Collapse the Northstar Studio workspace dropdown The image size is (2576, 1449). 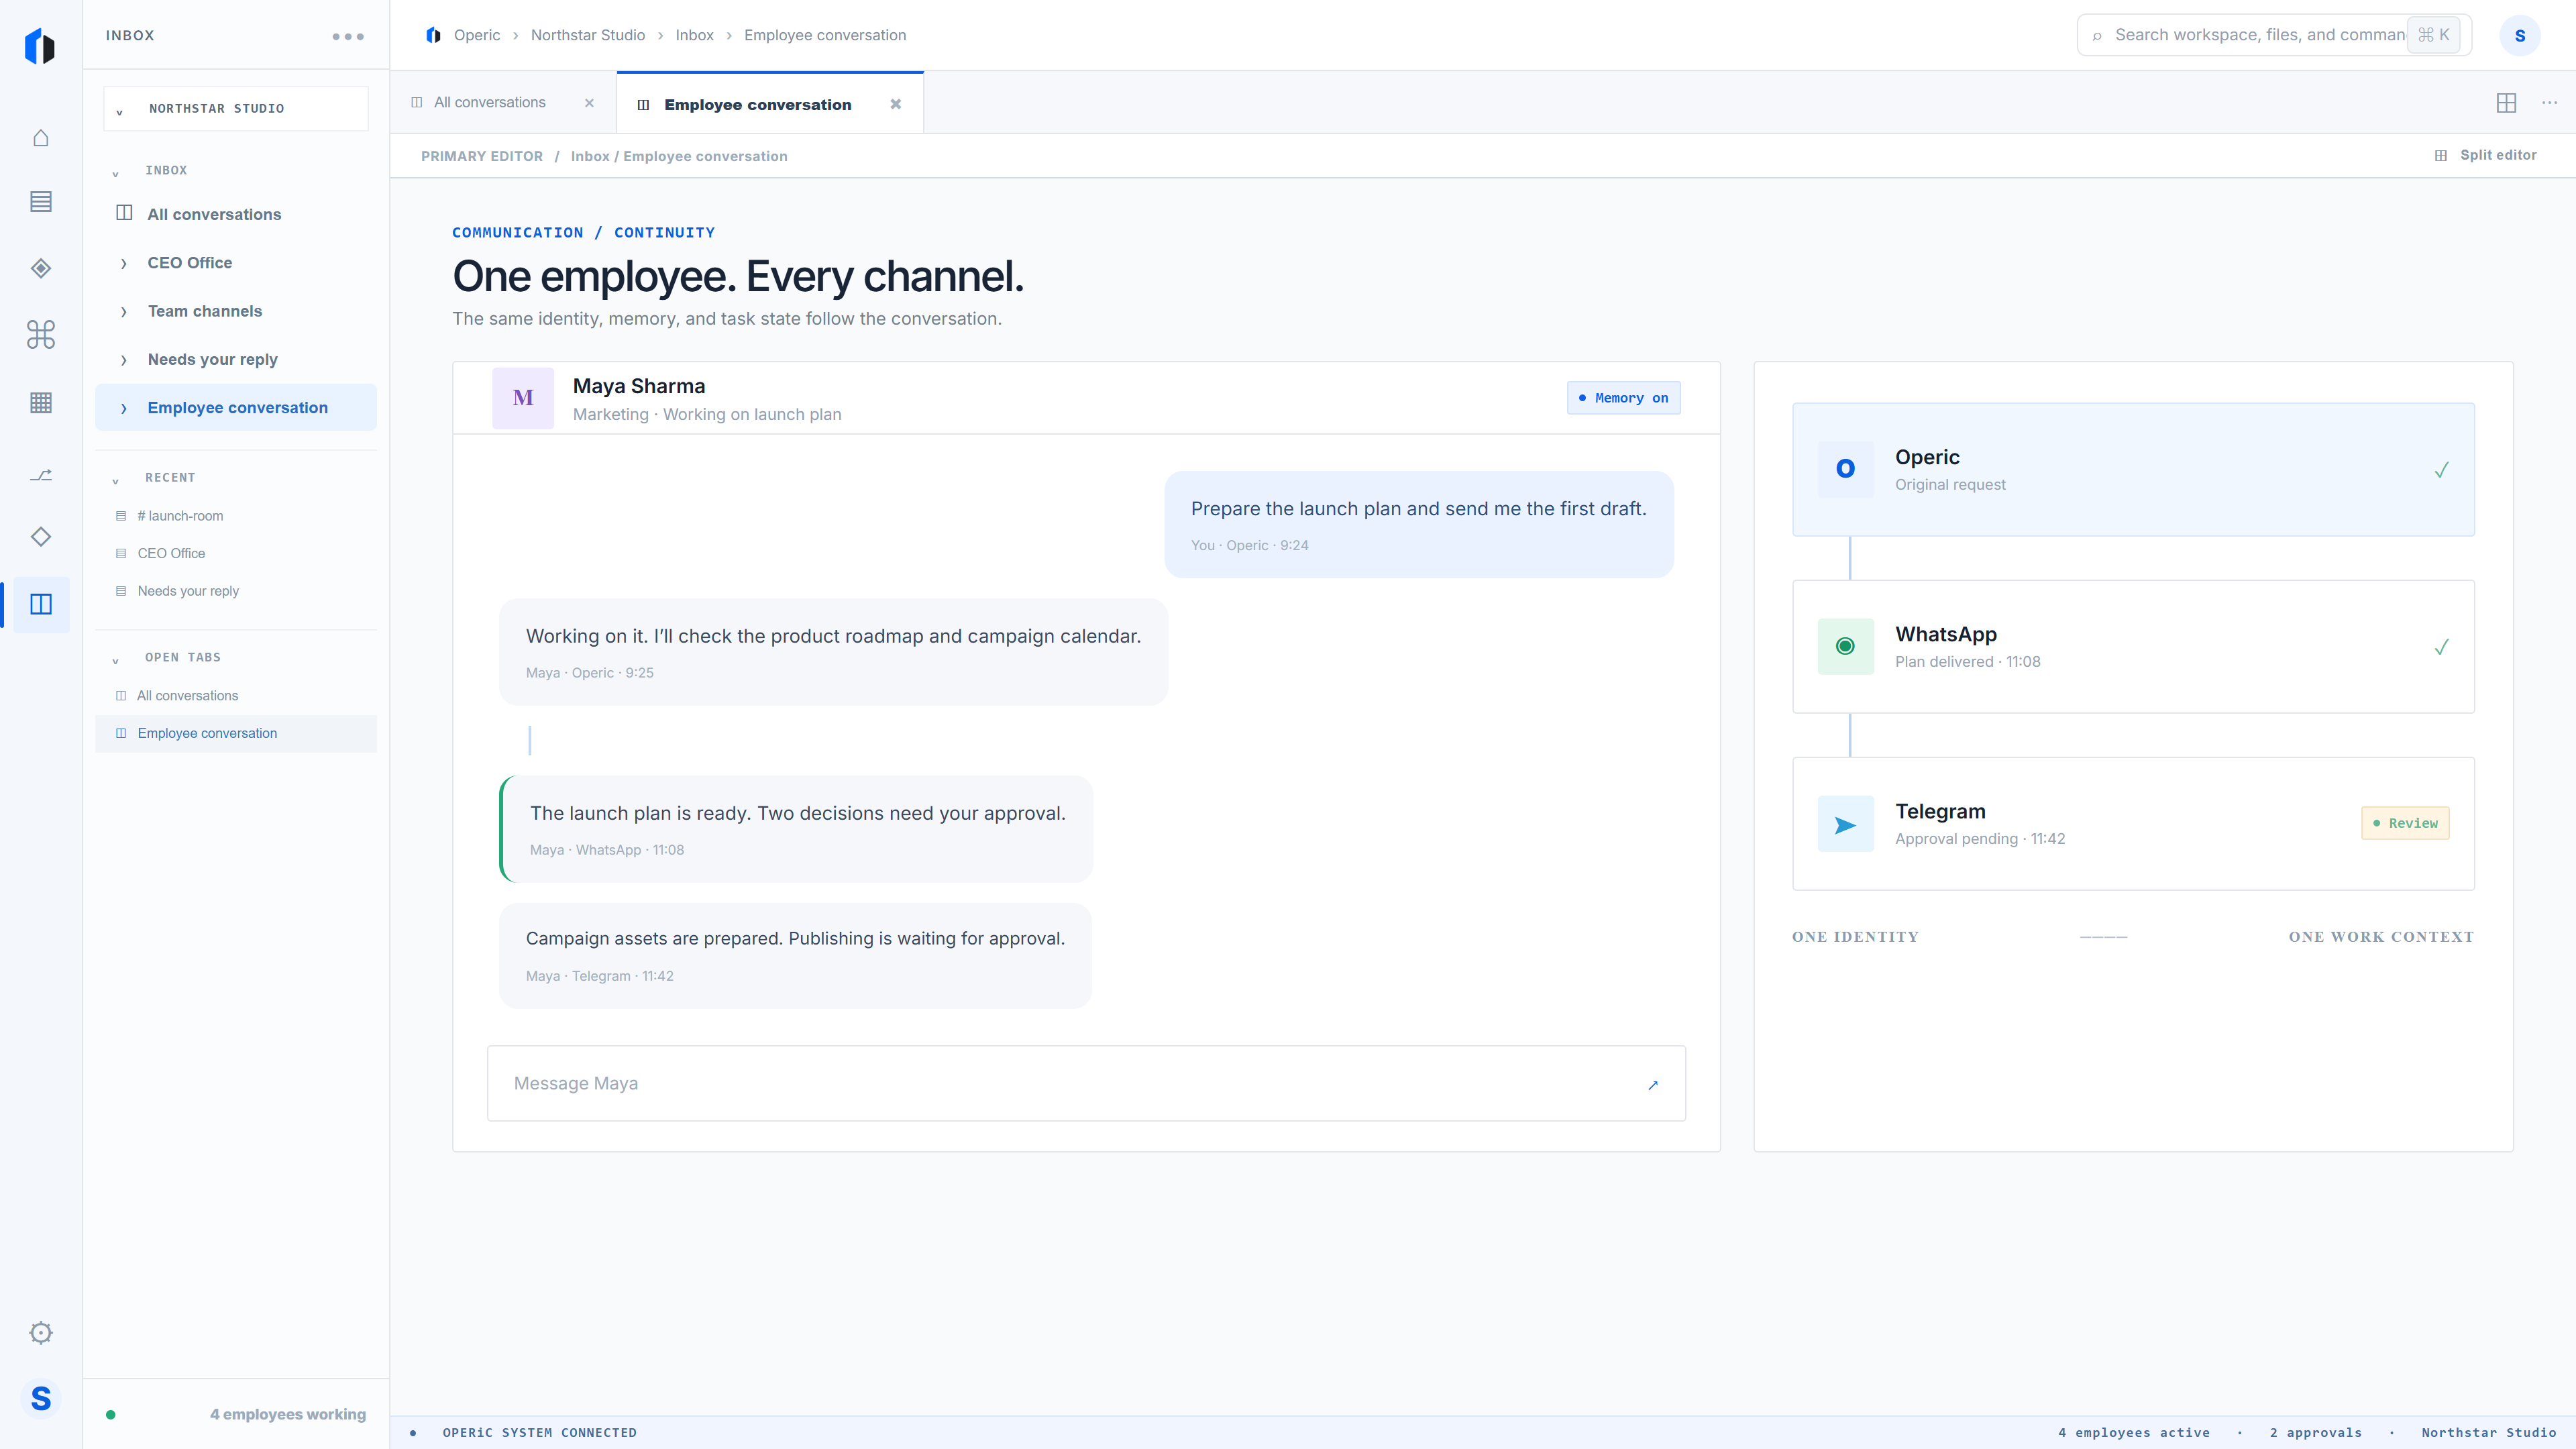click(236, 108)
